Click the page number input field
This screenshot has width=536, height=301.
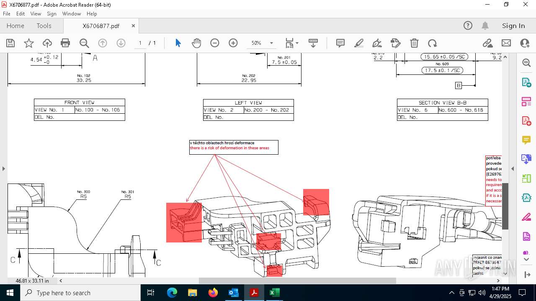[140, 43]
